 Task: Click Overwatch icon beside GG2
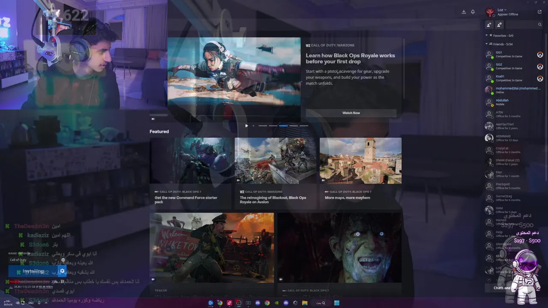coord(540,67)
